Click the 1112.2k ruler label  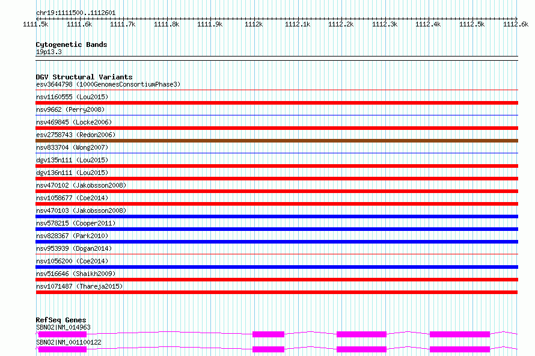pos(341,24)
